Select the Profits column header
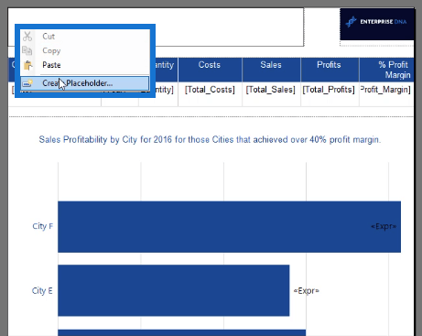Screen dimensions: 422x336 pyautogui.click(x=330, y=70)
